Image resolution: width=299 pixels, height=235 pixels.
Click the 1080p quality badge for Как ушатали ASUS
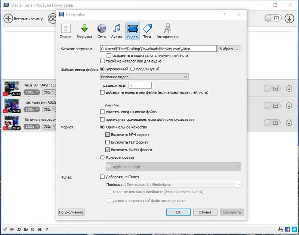32,109
